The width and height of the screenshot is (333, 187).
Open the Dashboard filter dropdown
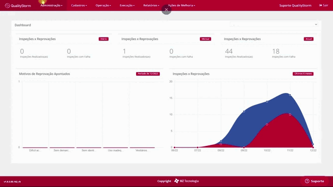[x=274, y=25]
